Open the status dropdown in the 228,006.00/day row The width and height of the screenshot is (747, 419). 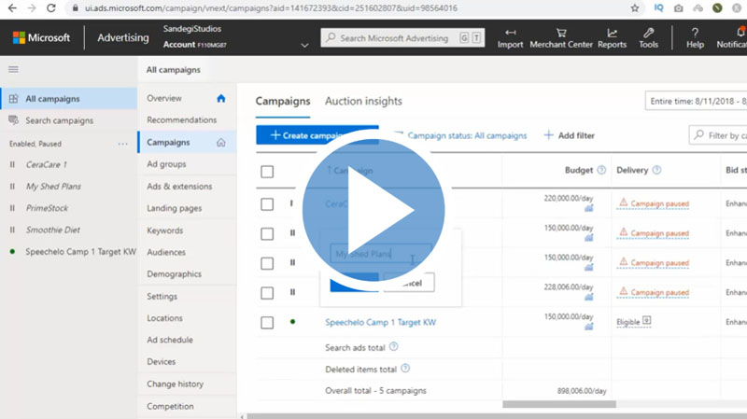(292, 292)
